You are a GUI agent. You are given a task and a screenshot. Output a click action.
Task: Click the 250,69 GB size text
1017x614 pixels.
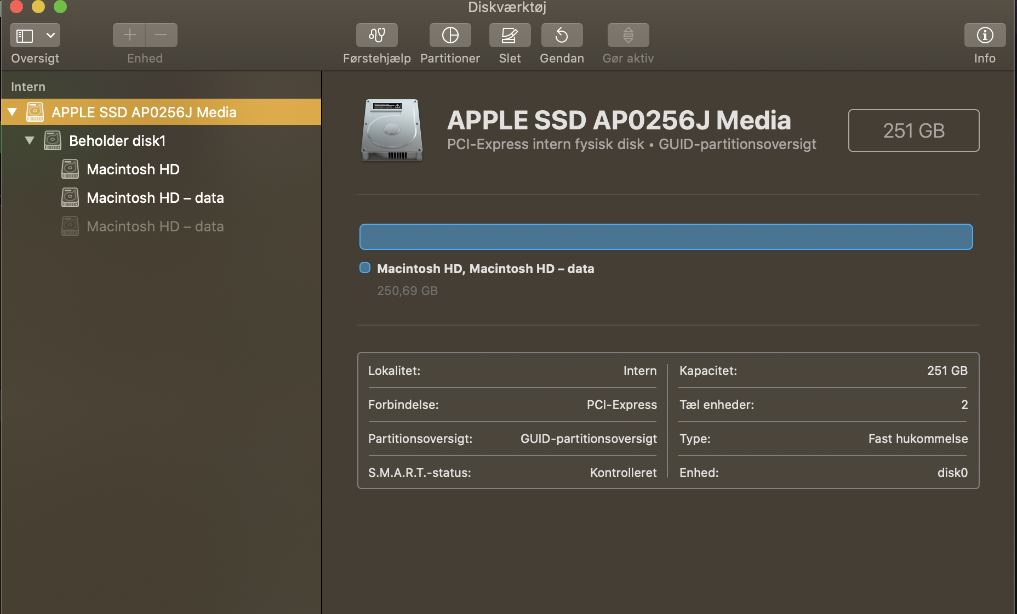pyautogui.click(x=407, y=291)
